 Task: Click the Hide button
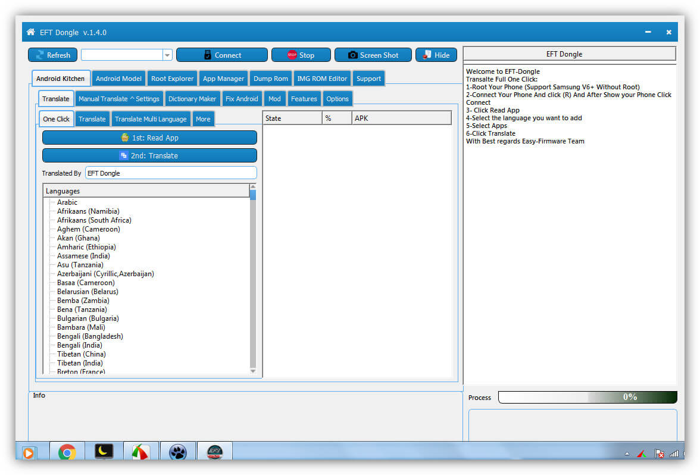[x=436, y=55]
